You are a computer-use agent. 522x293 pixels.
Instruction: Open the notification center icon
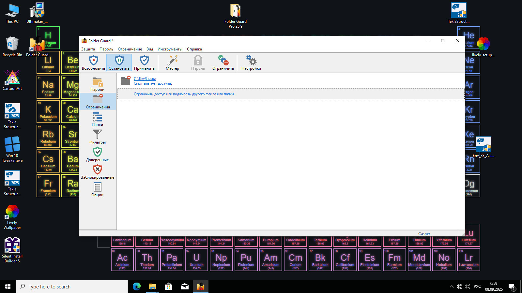[512, 286]
